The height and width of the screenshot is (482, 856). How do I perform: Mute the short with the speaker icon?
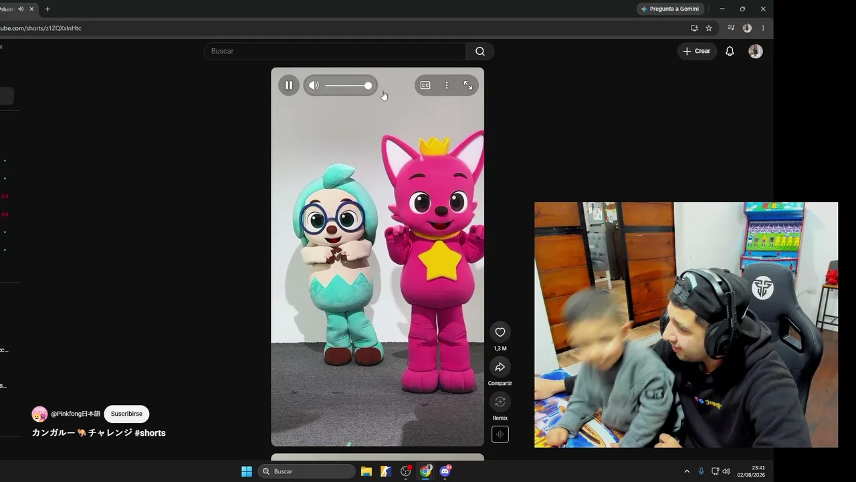(314, 86)
